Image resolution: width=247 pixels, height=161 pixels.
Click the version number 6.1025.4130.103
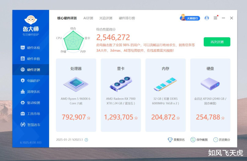point(31,142)
